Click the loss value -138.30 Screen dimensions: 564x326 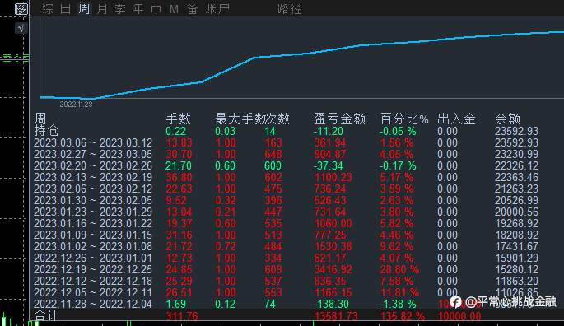(331, 304)
